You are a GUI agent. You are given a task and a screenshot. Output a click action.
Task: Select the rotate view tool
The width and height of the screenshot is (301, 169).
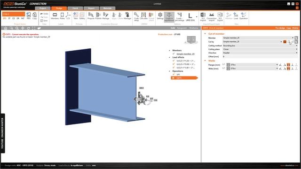pos(28,28)
